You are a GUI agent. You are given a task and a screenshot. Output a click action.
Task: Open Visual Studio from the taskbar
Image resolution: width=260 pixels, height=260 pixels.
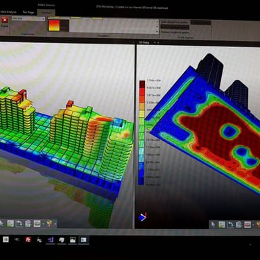[51, 240]
